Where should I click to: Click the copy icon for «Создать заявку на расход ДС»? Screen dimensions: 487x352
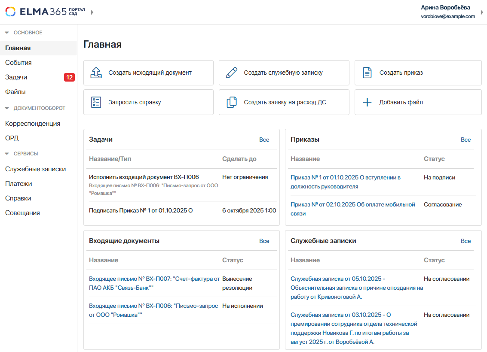click(232, 102)
